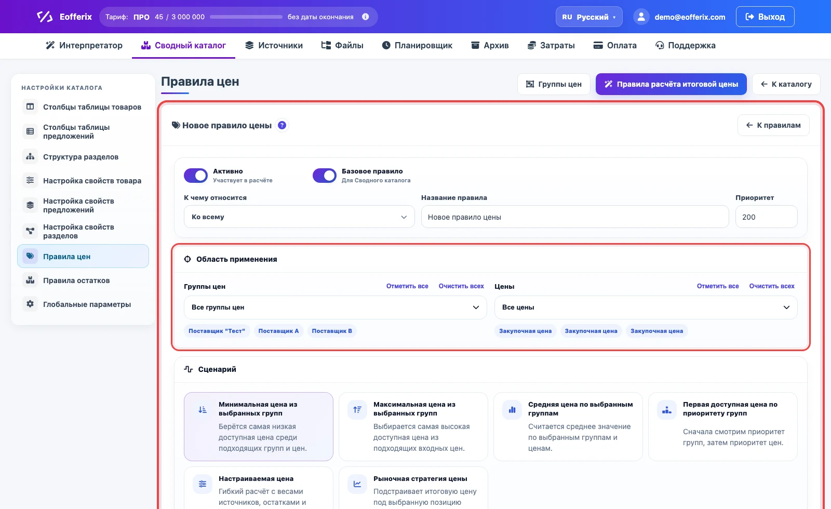
Task: Select Первая доступная цена scenario card
Action: pos(723,426)
